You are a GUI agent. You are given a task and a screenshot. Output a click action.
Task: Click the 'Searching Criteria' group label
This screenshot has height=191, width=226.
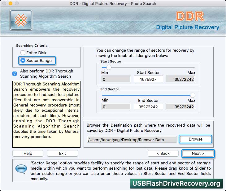[x=32, y=46]
